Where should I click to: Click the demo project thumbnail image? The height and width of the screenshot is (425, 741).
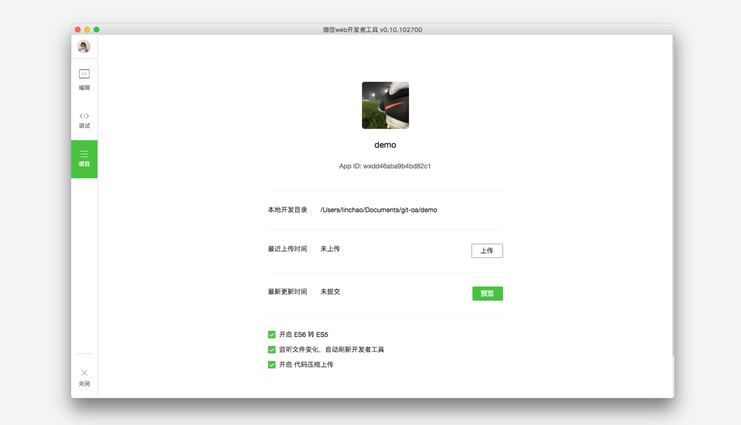coord(385,105)
